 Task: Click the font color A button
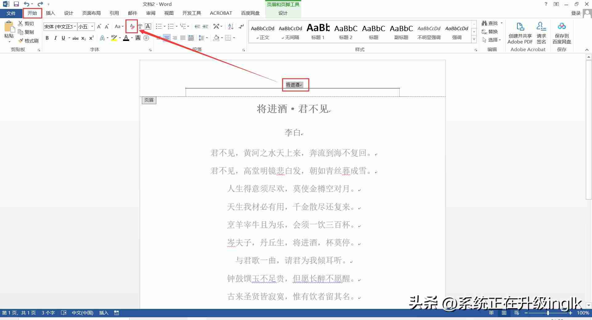126,38
